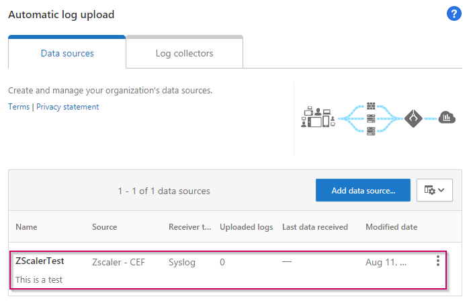Screen dimensions: 471x307
Task: Open the three-dot menu for ZScalerTest
Action: (438, 261)
